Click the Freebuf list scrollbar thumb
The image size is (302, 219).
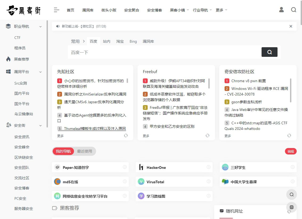[x=209, y=83]
